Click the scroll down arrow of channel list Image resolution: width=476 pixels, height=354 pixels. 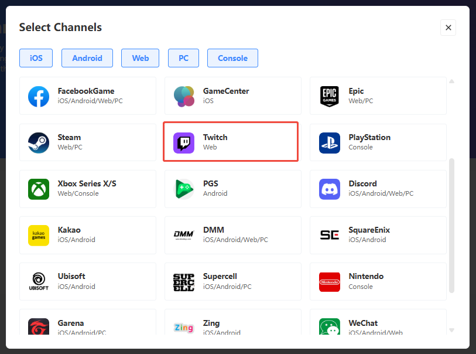point(452,330)
